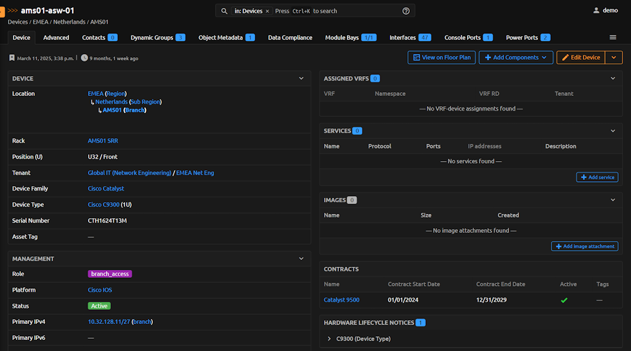Image resolution: width=631 pixels, height=351 pixels.
Task: Remove the 'in: Devices' search filter
Action: tap(267, 11)
